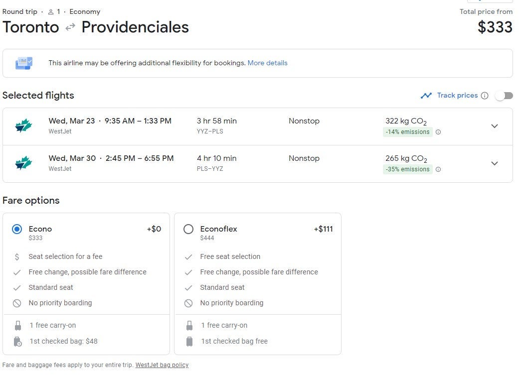Click the WestJet logo on the Mar 23 flight
The height and width of the screenshot is (377, 521).
(x=23, y=126)
